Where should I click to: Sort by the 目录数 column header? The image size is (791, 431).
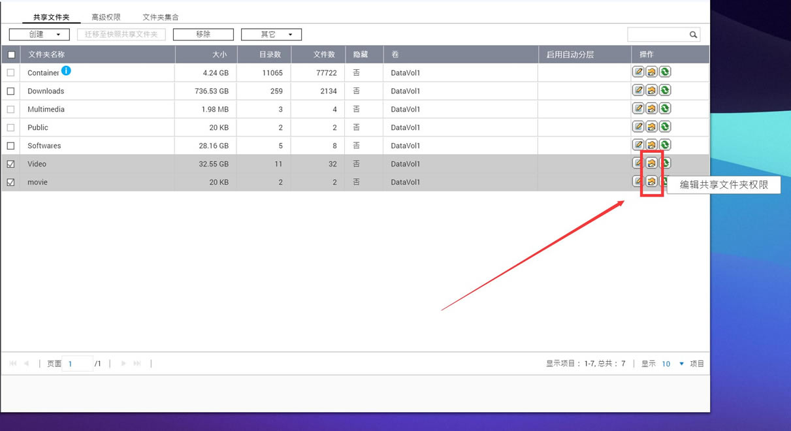(265, 54)
